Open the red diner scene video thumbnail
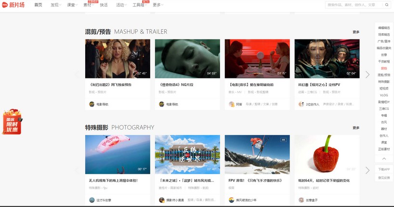The image size is (394, 207). pyautogui.click(x=257, y=59)
